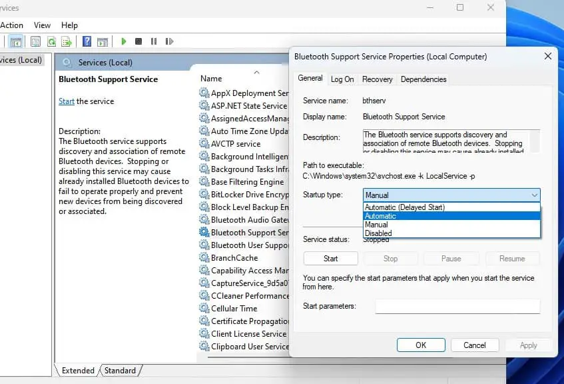The image size is (564, 384).
Task: Click Cancel in the Properties dialog
Action: (474, 345)
